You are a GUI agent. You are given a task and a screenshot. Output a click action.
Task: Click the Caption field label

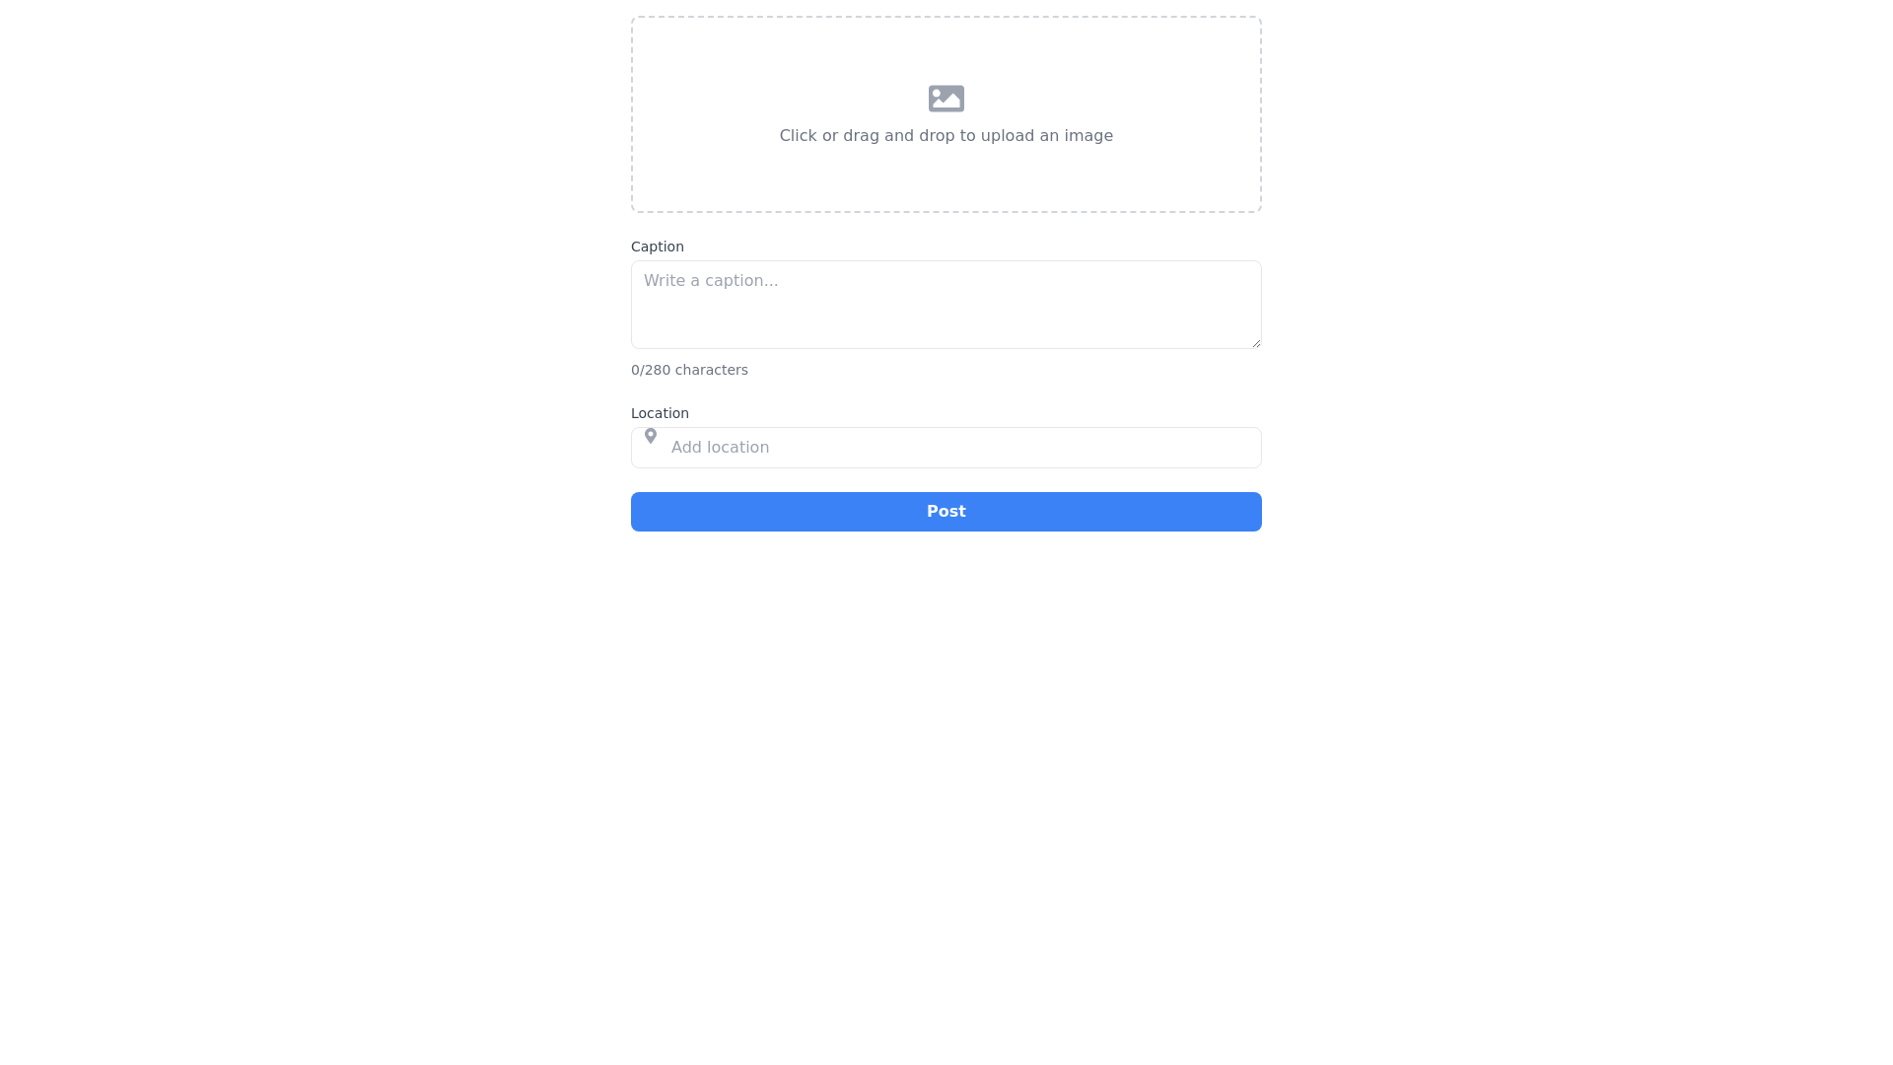coord(657,247)
